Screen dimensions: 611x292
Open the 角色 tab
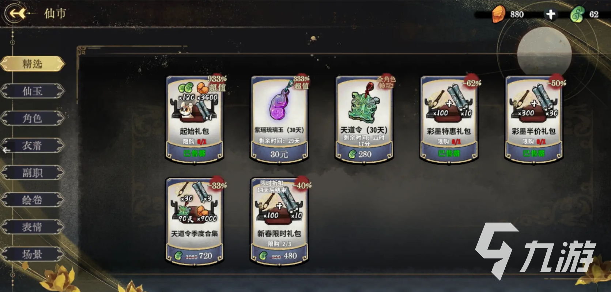click(33, 118)
